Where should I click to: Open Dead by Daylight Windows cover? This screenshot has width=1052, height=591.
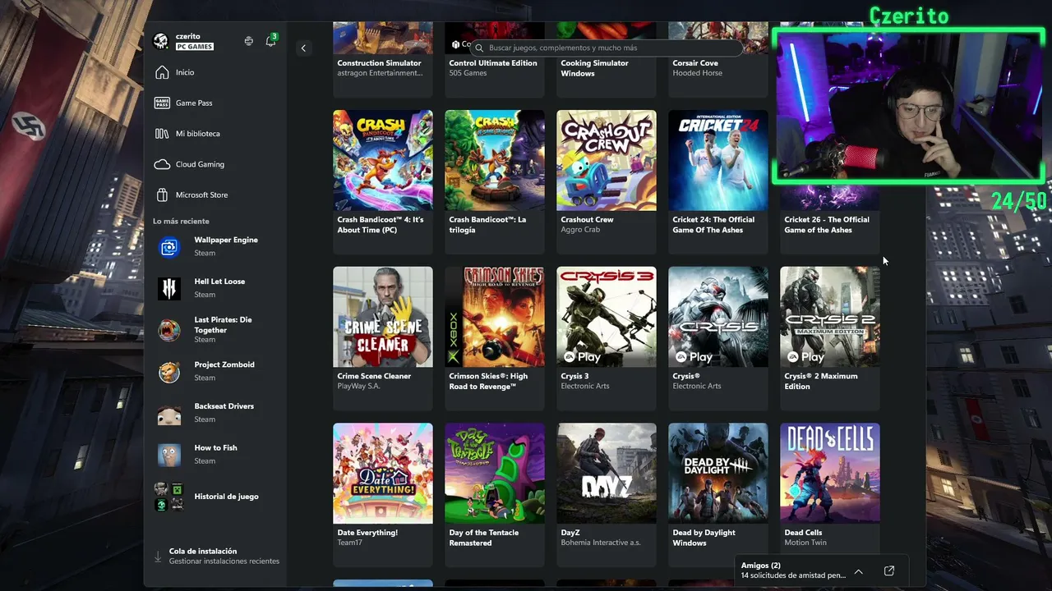718,474
